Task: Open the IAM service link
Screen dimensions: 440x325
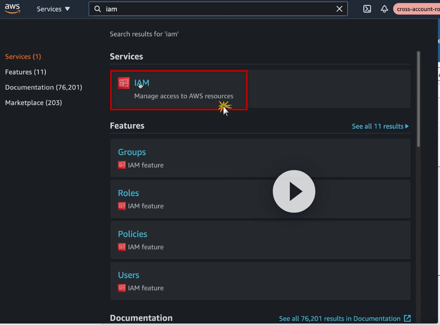Action: point(142,83)
